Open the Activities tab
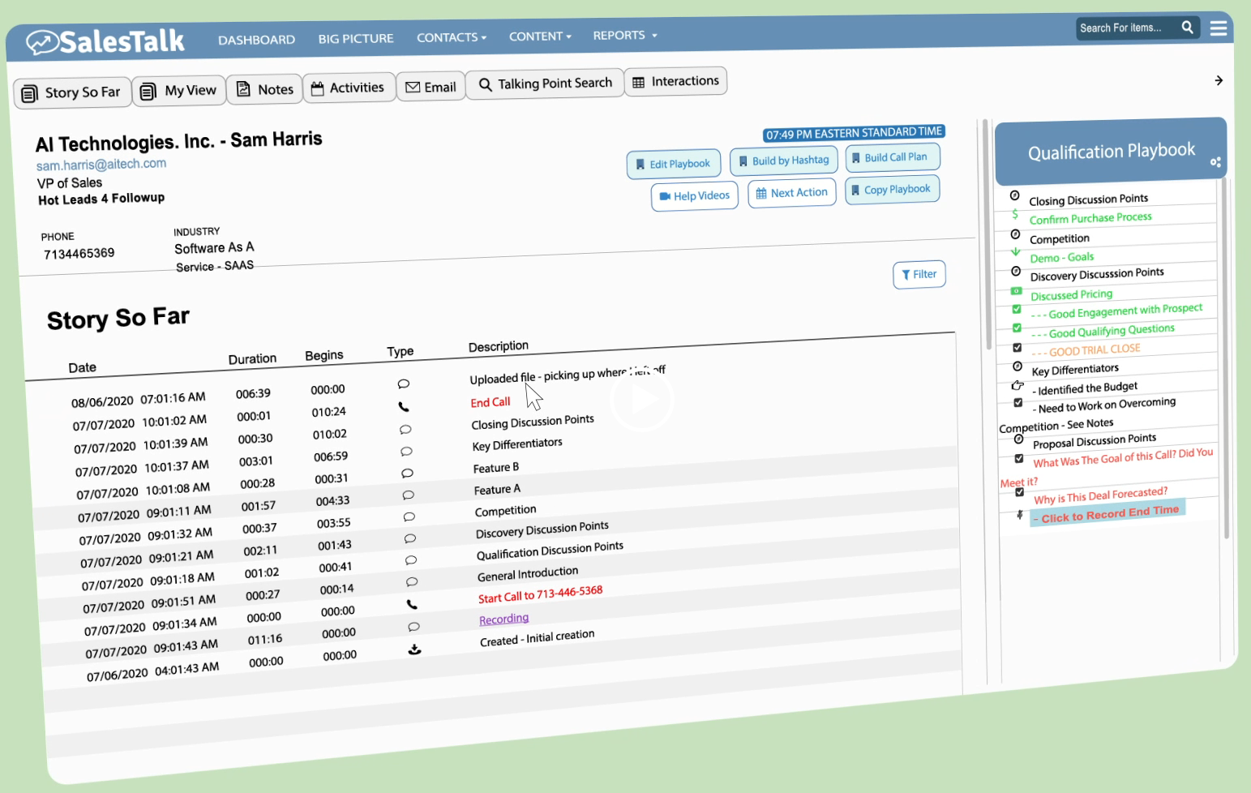 point(349,88)
